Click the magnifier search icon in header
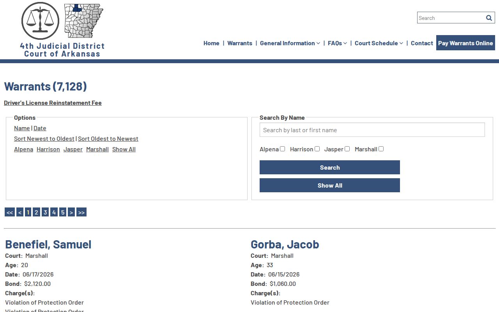 pyautogui.click(x=489, y=18)
